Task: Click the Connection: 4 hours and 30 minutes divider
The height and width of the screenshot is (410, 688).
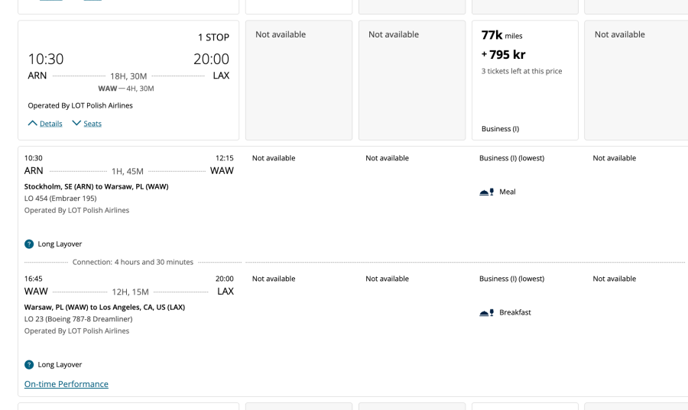Action: 133,262
